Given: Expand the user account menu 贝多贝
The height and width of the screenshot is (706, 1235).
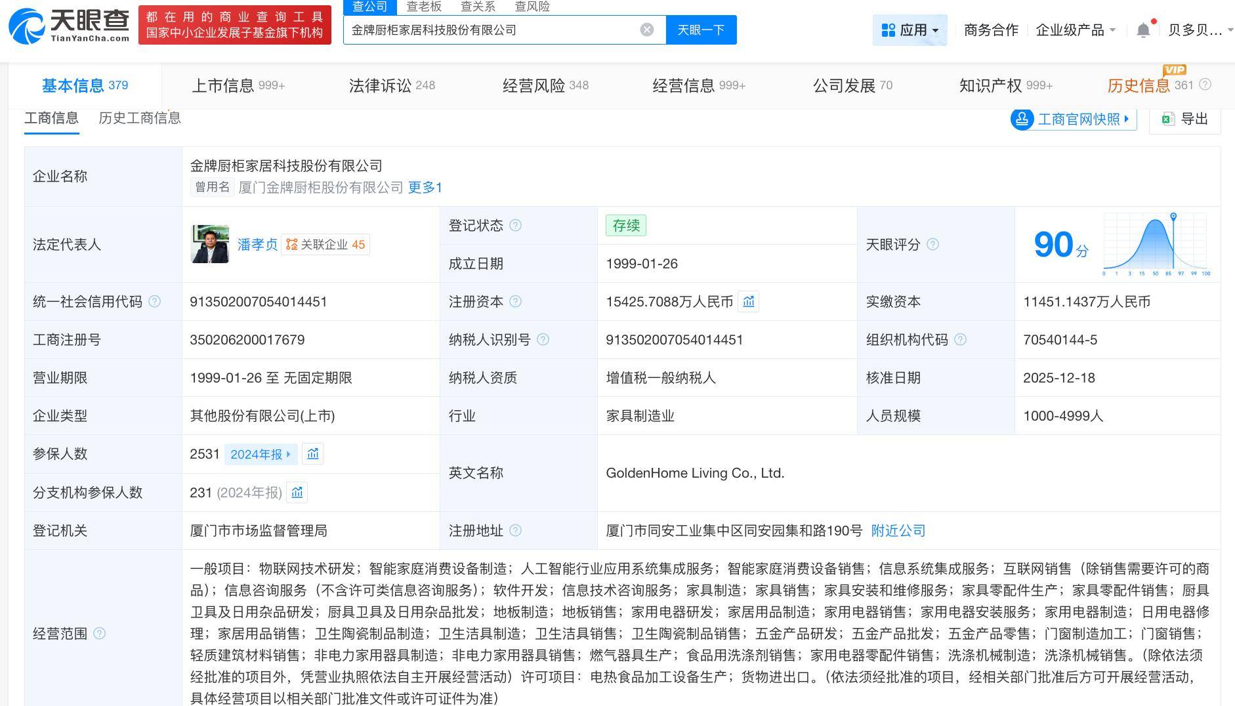Looking at the screenshot, I should pos(1200,30).
